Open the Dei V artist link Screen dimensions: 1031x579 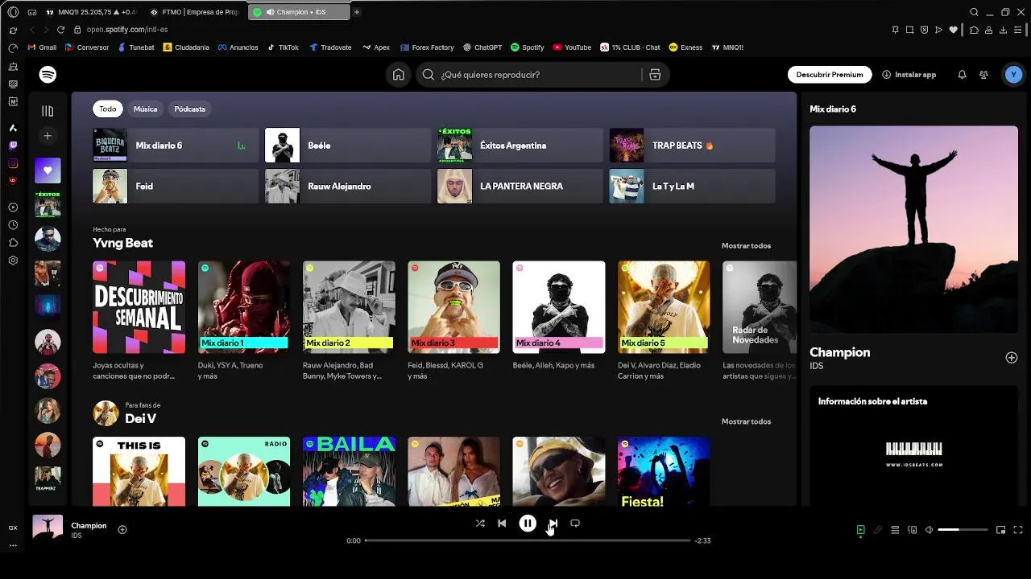(140, 418)
